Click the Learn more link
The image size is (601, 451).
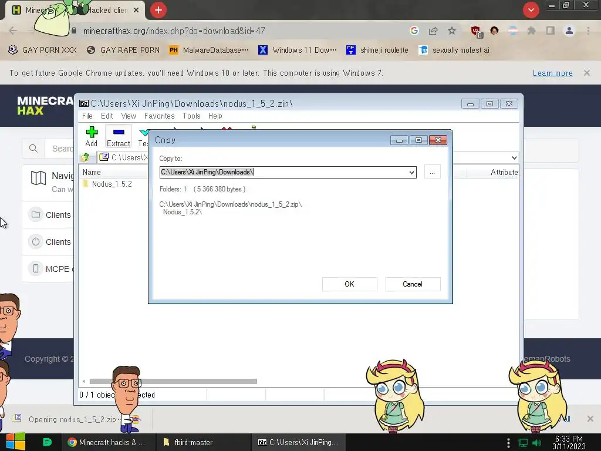coord(553,73)
